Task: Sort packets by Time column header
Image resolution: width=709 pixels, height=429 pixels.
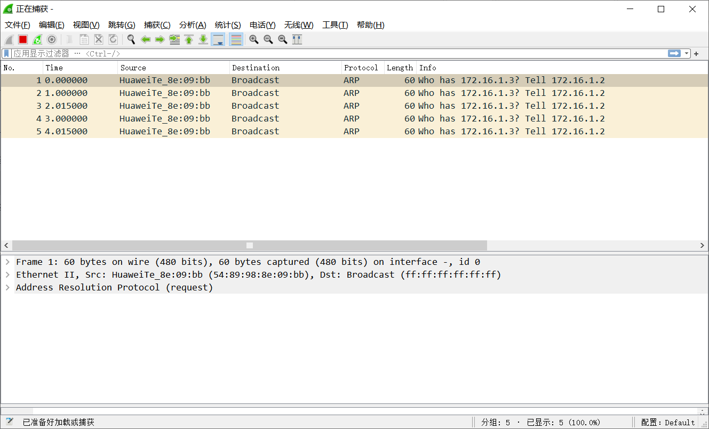Action: coord(80,68)
